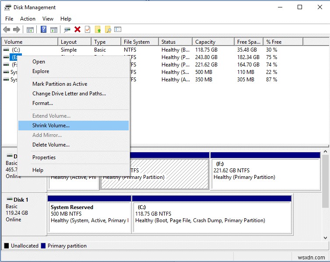Viewport: 330px width, 262px height.
Task: Click the folder with green arrow toolbar icon
Action: (x=98, y=29)
